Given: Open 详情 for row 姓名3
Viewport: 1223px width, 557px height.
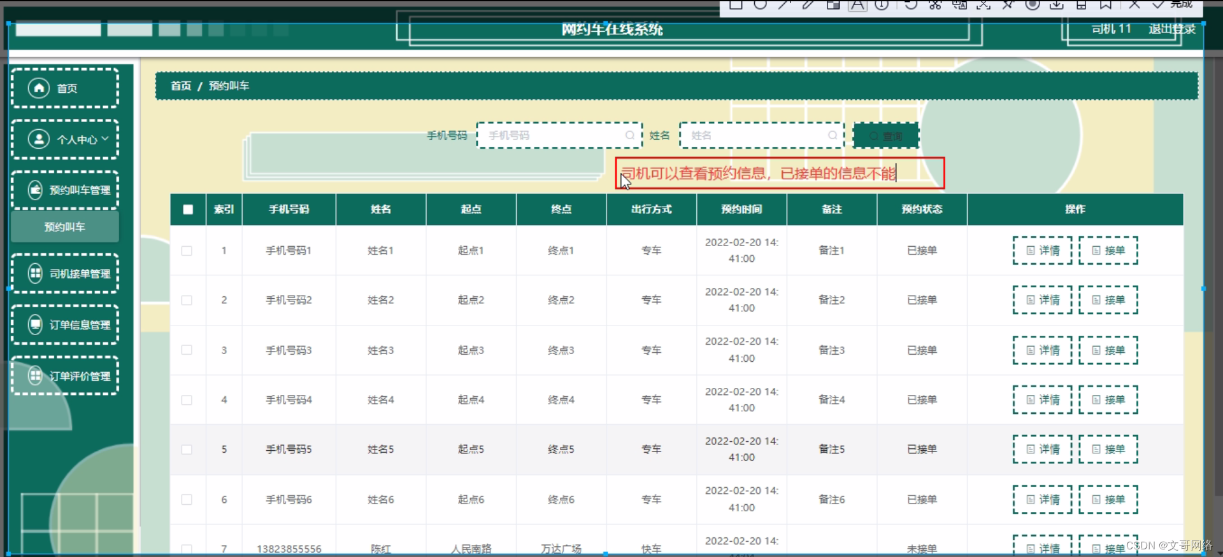Looking at the screenshot, I should coord(1043,350).
